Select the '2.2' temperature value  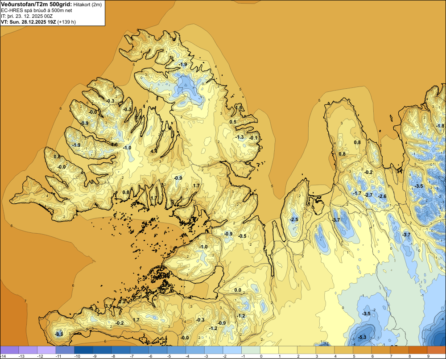point(122,301)
